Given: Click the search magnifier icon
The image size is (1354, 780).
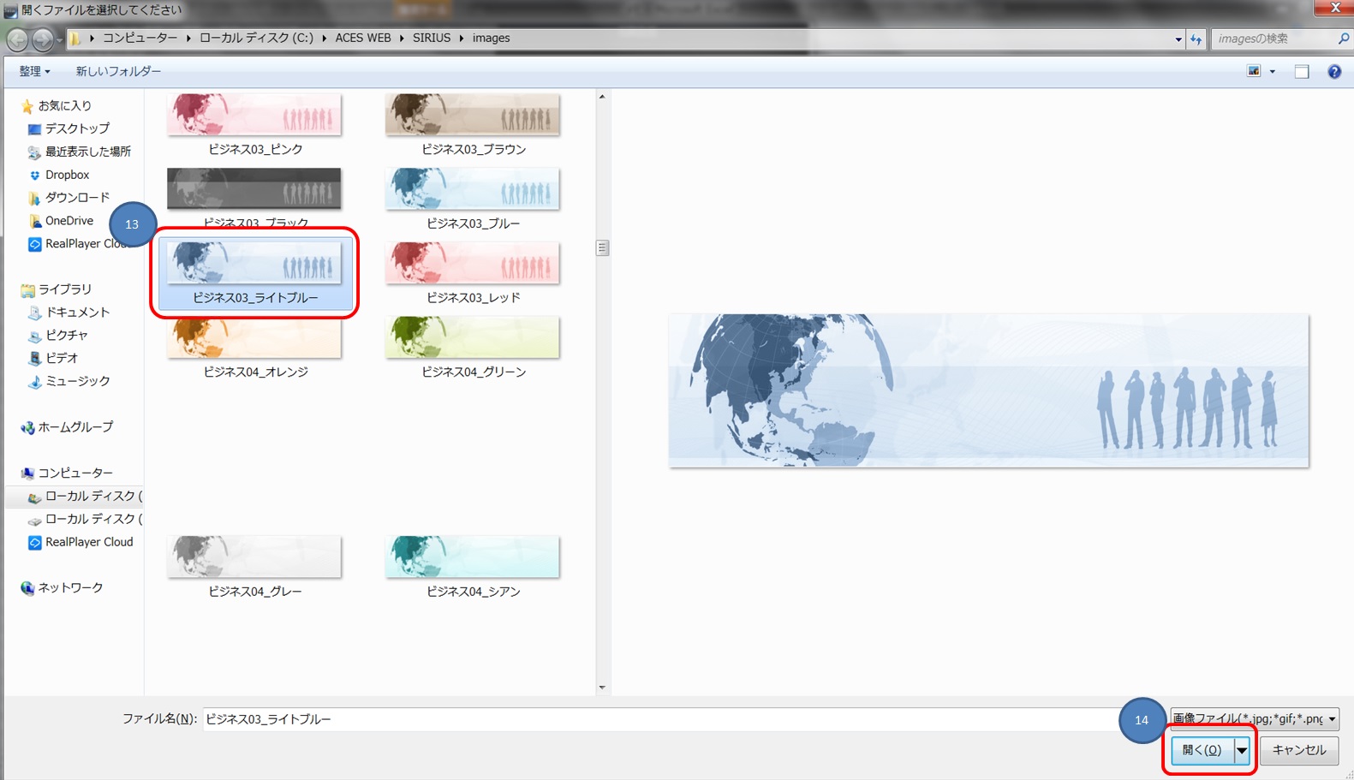Looking at the screenshot, I should pos(1343,39).
